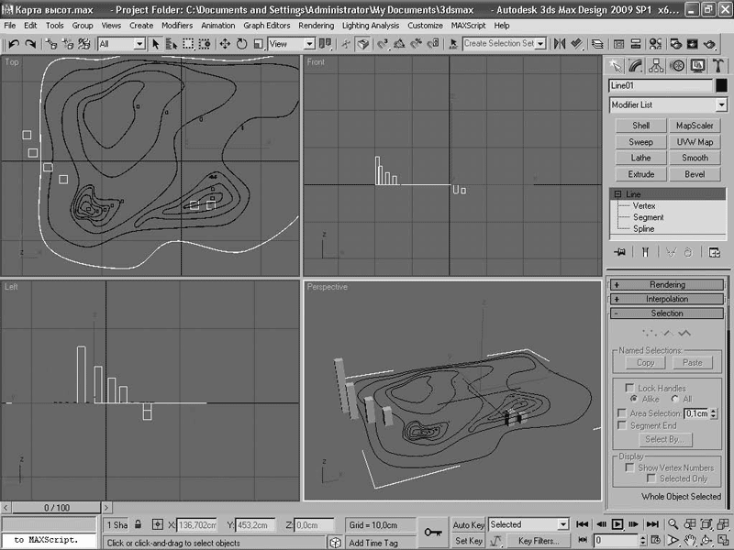Apply the Extrude modifier button
Image resolution: width=734 pixels, height=550 pixels.
tap(640, 174)
